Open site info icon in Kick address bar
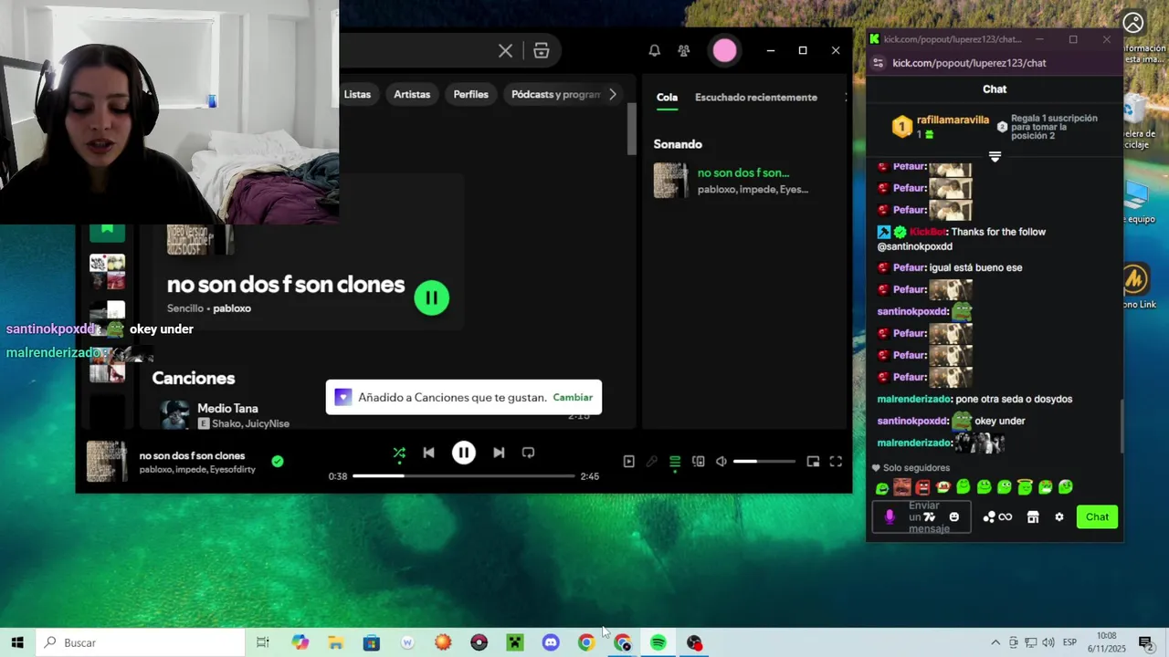Image resolution: width=1169 pixels, height=657 pixels. [x=879, y=63]
